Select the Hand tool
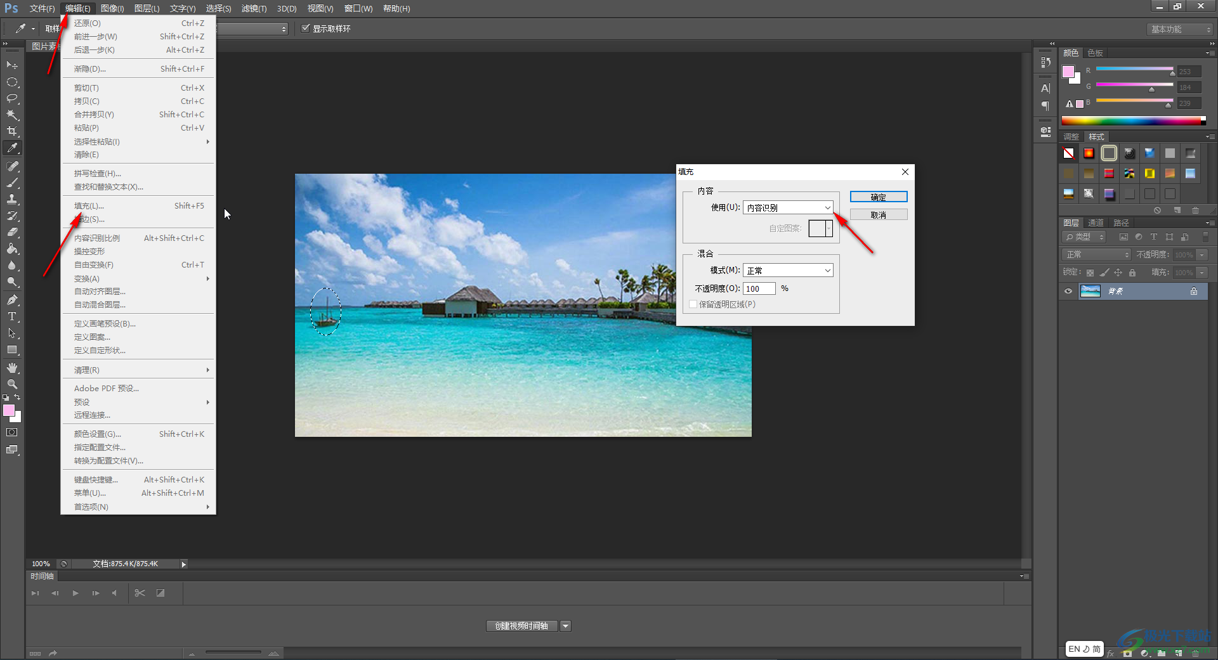The width and height of the screenshot is (1218, 660). pos(12,368)
